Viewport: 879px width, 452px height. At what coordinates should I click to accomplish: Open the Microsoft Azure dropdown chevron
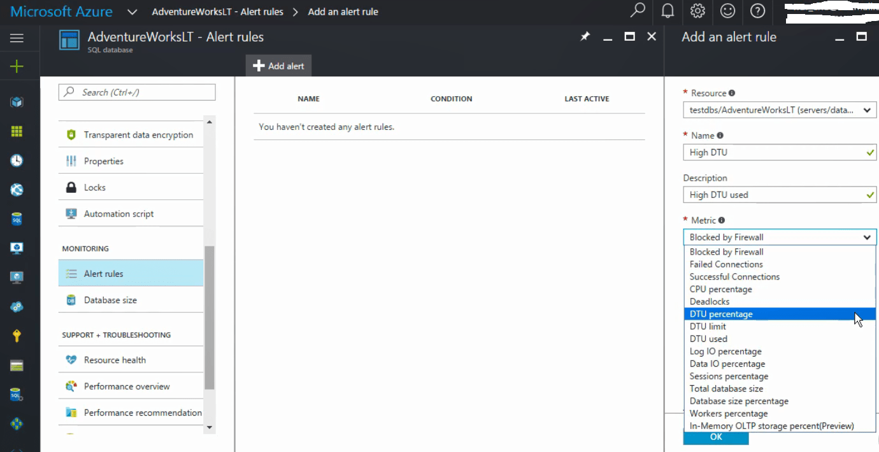click(x=132, y=11)
